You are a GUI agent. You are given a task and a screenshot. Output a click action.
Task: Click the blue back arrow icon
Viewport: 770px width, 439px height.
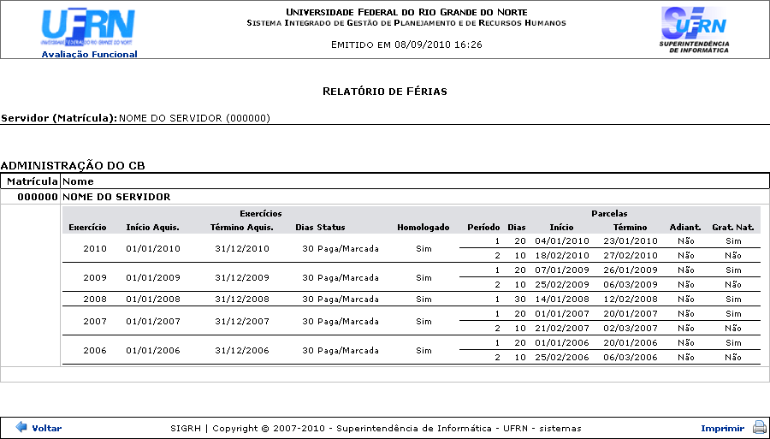tap(21, 427)
